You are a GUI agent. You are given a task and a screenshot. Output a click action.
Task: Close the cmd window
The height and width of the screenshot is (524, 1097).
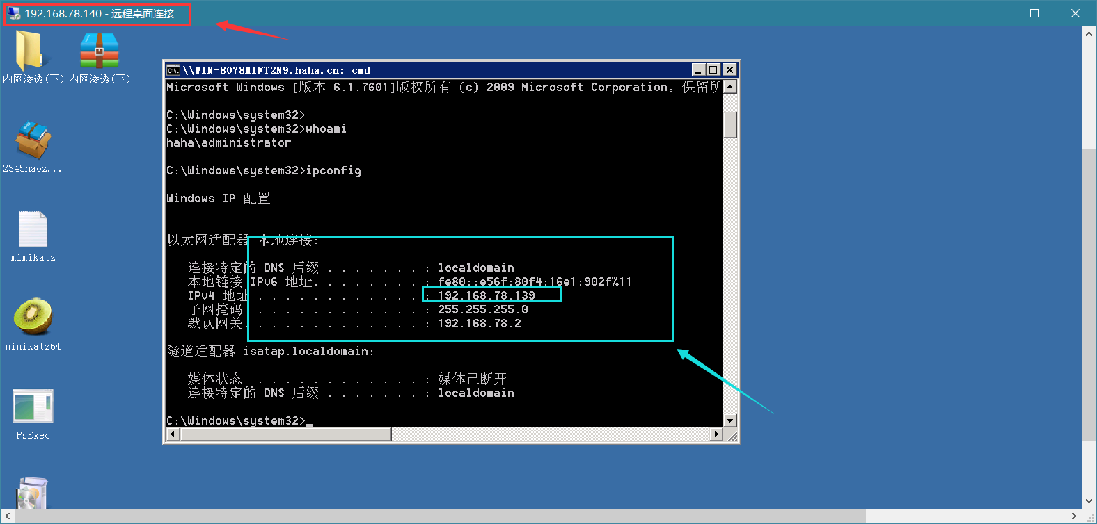[729, 69]
